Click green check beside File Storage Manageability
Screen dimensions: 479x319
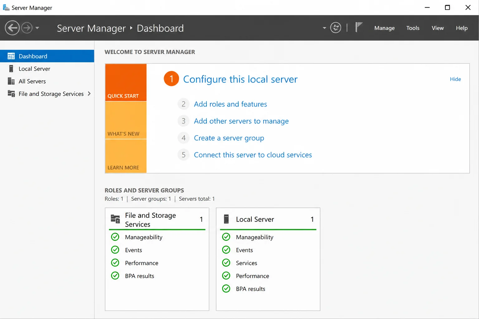pos(115,237)
